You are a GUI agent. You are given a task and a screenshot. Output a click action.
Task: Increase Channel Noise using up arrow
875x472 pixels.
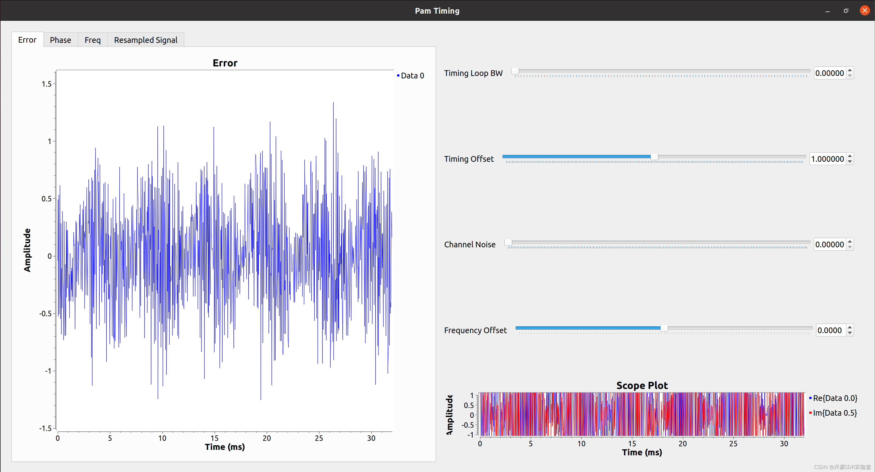click(x=850, y=241)
